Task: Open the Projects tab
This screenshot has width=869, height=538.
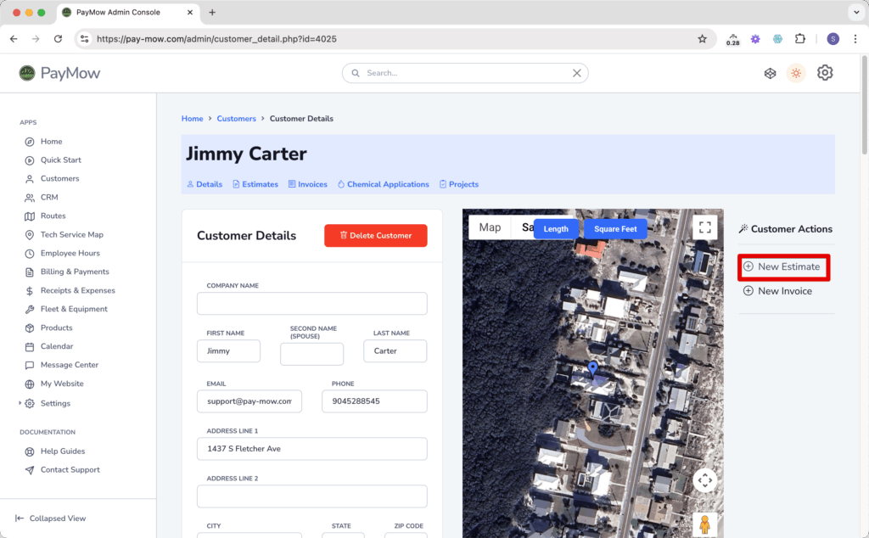Action: click(459, 184)
